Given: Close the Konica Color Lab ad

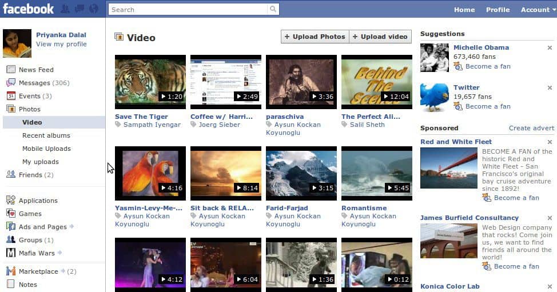Looking at the screenshot, I should 550,286.
